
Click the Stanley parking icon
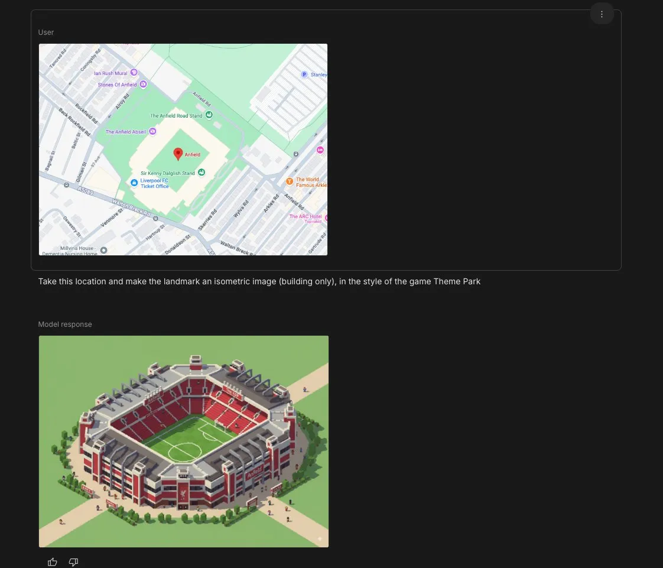point(304,74)
